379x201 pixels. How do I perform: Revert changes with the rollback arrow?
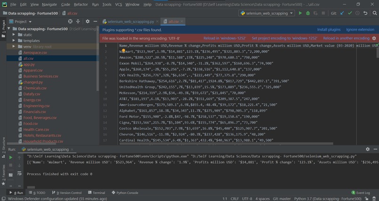click(365, 13)
